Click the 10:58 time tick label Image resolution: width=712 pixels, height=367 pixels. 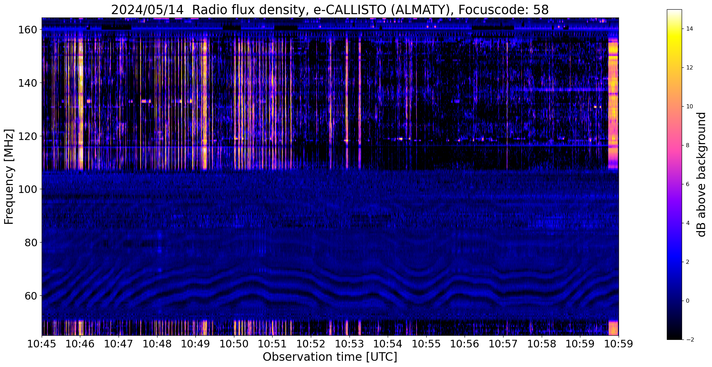point(541,344)
